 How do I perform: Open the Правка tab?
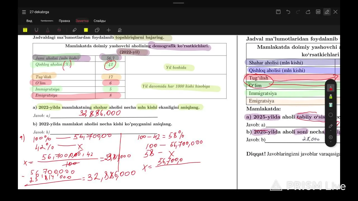point(64,21)
